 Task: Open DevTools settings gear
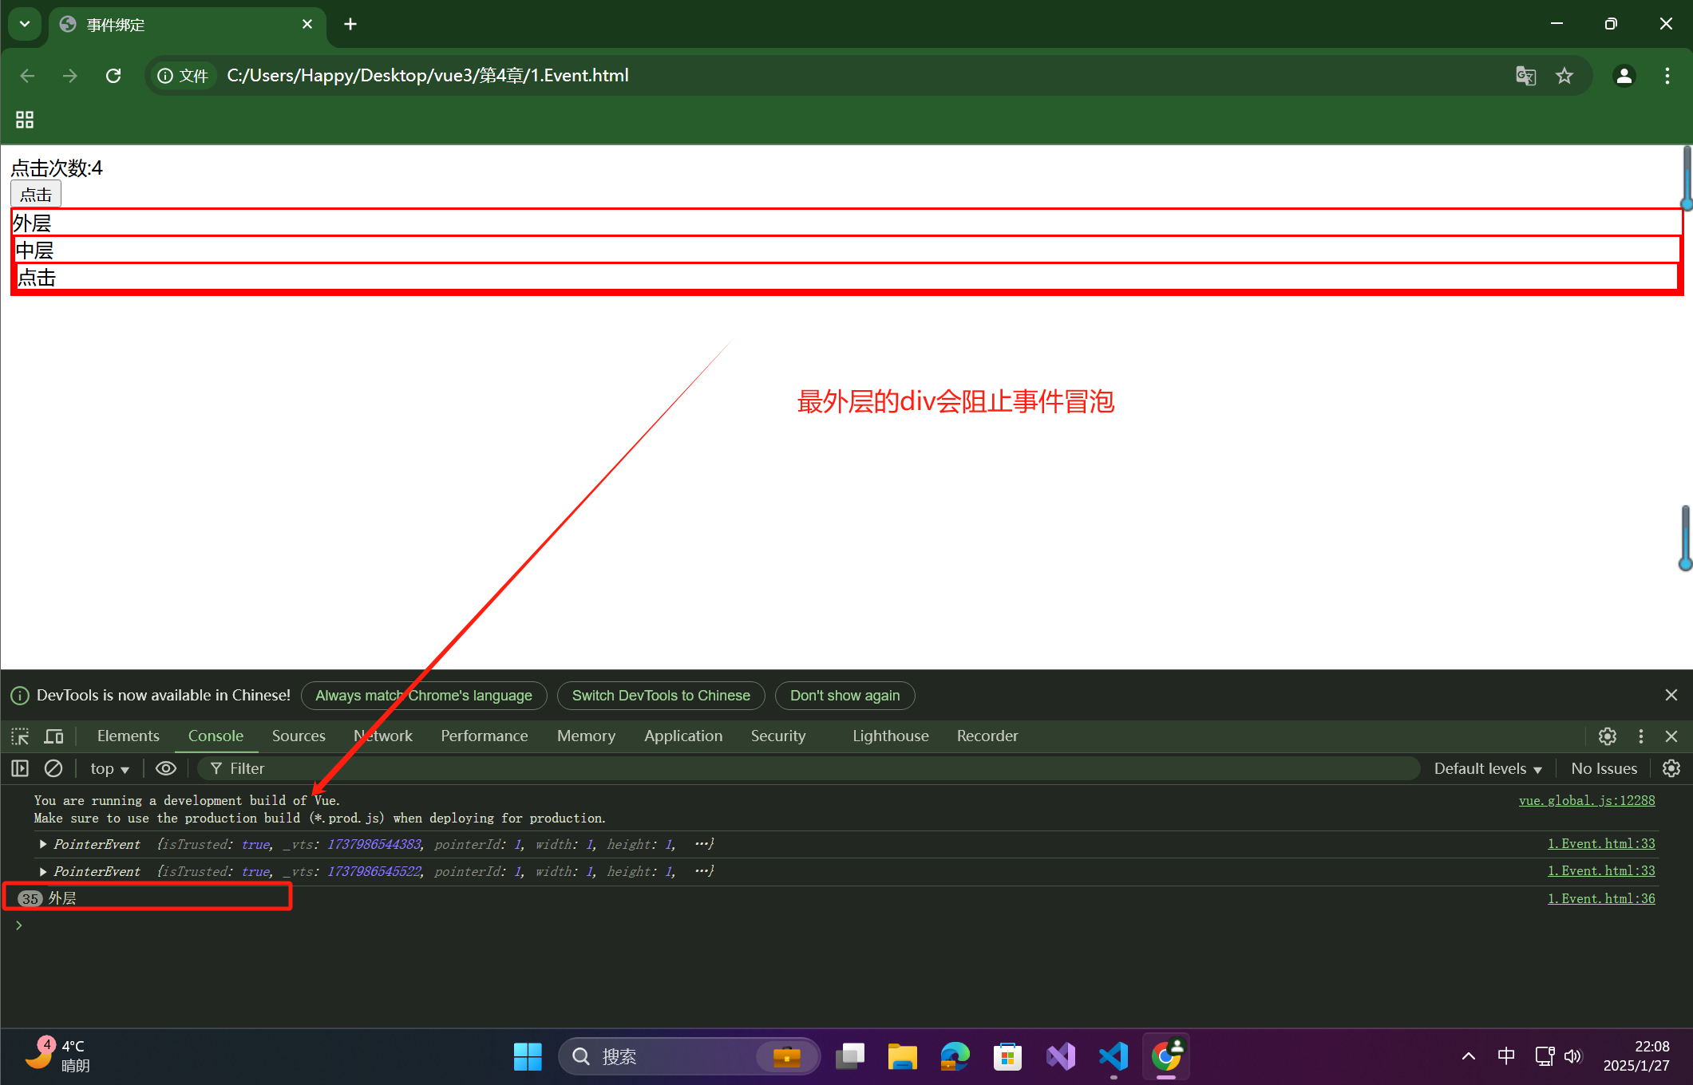coord(1607,736)
